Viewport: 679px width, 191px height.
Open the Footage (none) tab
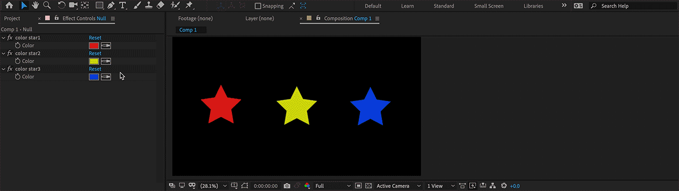(195, 19)
